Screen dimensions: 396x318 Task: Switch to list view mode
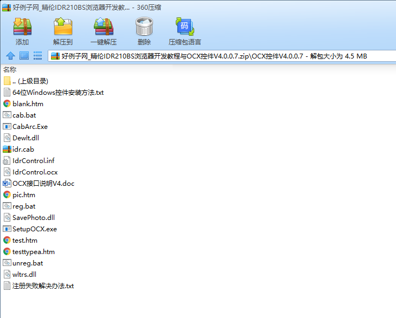37,55
